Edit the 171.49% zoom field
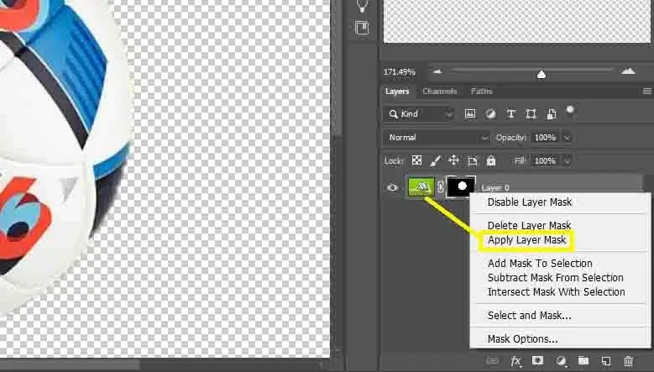This screenshot has height=372, width=654. (400, 72)
